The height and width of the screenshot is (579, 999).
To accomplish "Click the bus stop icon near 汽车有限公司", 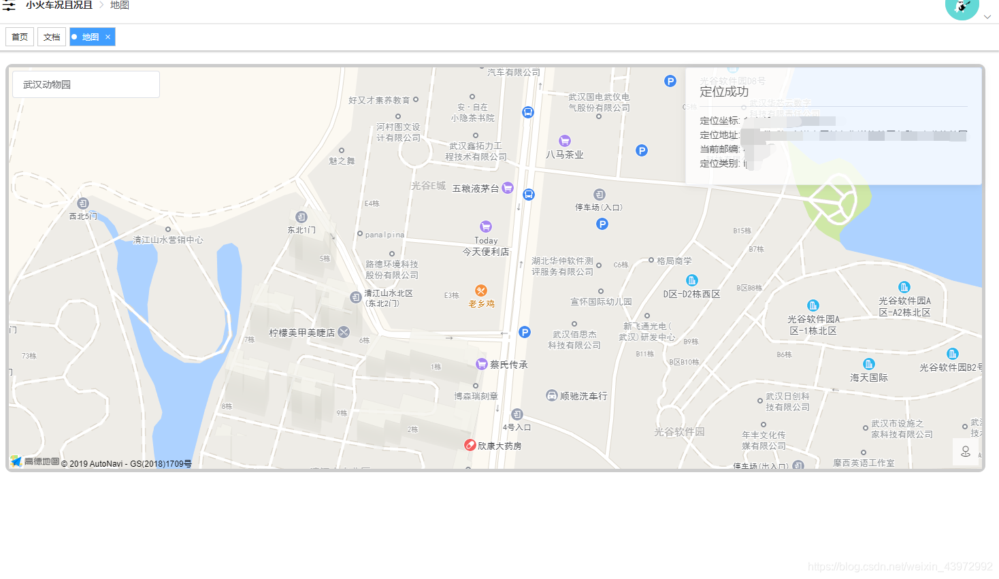I will [528, 112].
